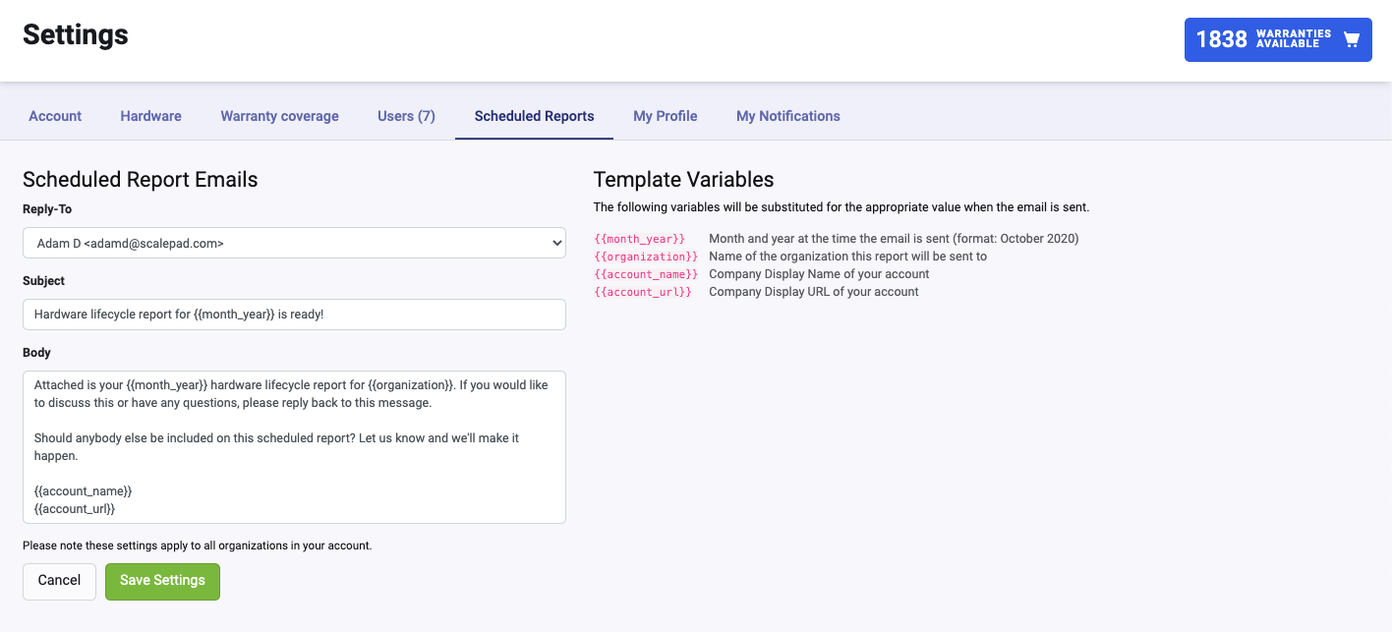Image resolution: width=1392 pixels, height=632 pixels.
Task: Click the {{account_name}} template variable in the list
Action: coord(646,274)
